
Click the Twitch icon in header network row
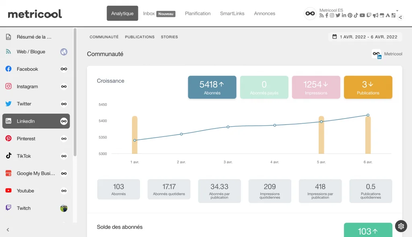(369, 16)
